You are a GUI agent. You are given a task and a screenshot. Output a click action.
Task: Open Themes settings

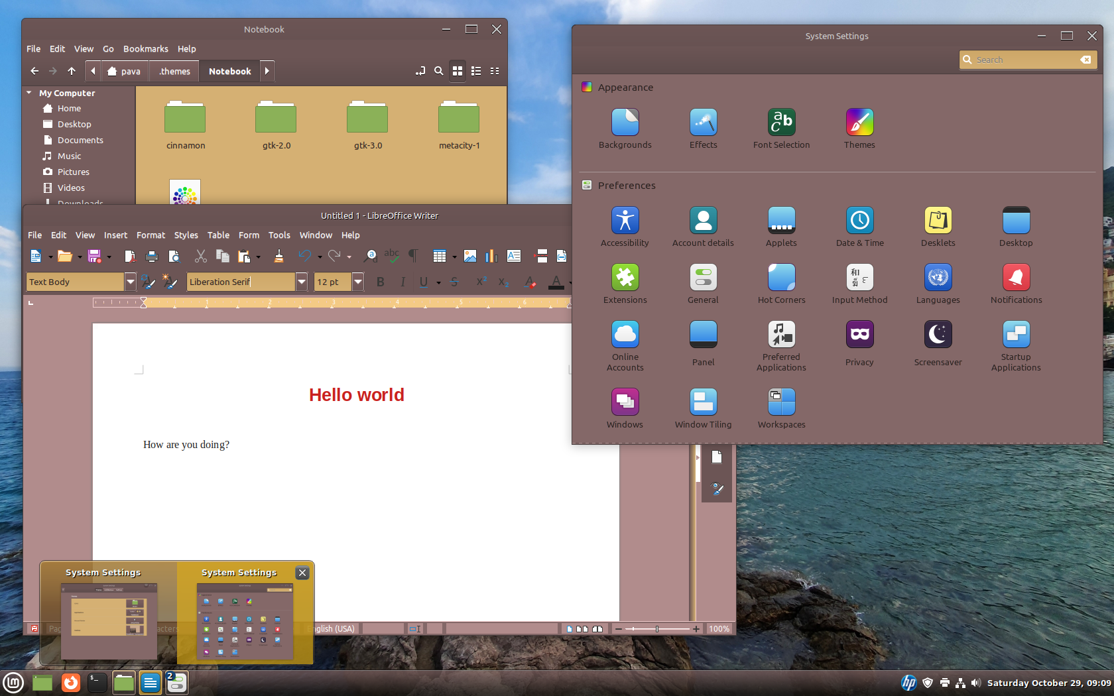tap(859, 129)
